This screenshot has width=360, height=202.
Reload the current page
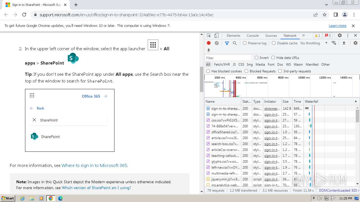tap(24, 15)
